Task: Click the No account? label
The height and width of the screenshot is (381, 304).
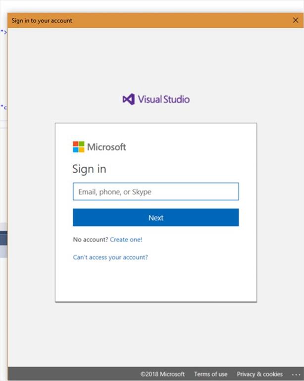Action: tap(91, 240)
